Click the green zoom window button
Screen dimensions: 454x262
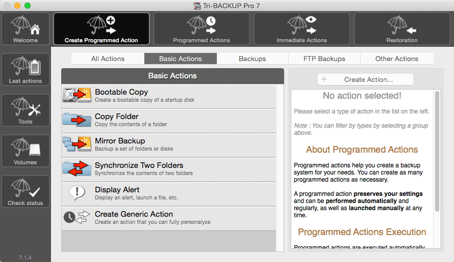[x=28, y=6]
